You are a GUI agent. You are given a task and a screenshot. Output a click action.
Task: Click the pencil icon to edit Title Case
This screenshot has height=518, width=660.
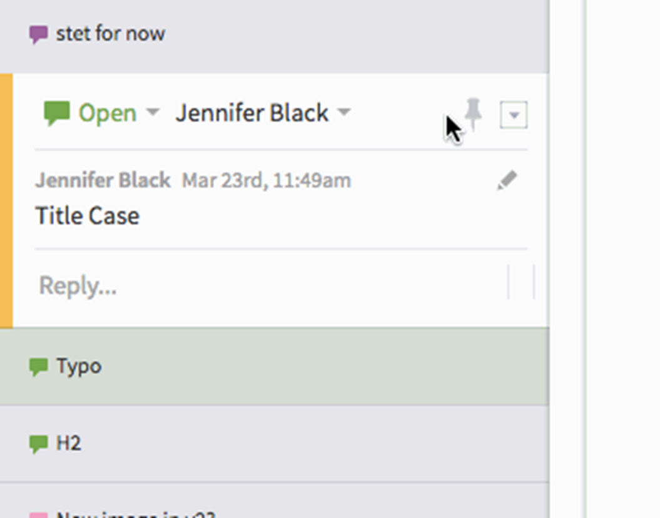[x=508, y=180]
